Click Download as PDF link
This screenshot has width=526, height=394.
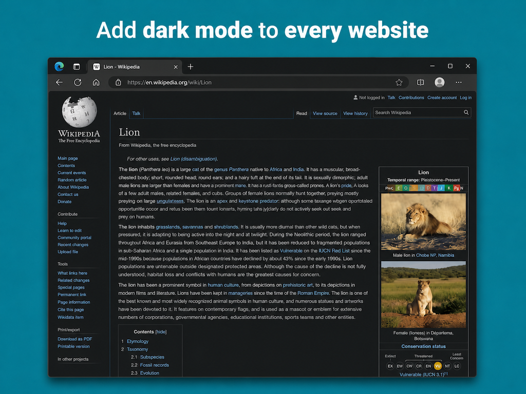75,339
